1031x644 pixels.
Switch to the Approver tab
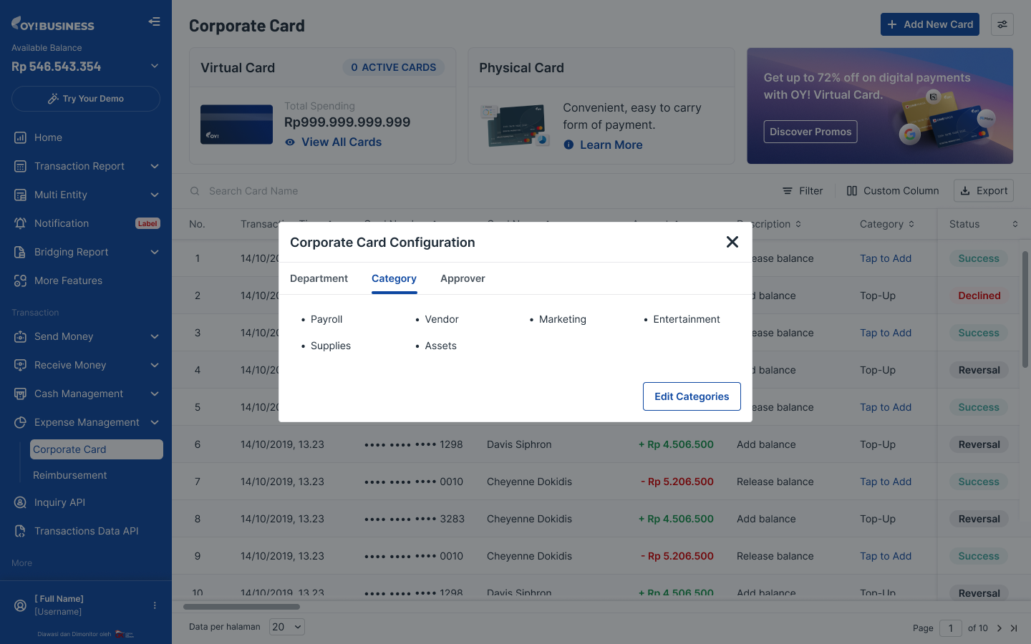pos(463,278)
